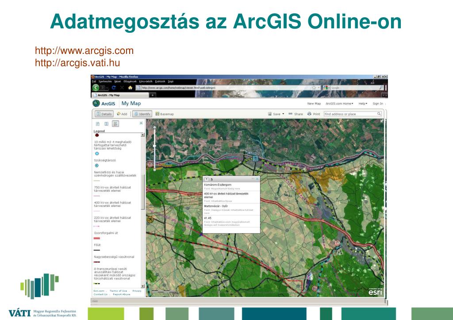Click the Gyorsforgalmi út legend entry
This screenshot has height=320, width=453.
point(106,233)
